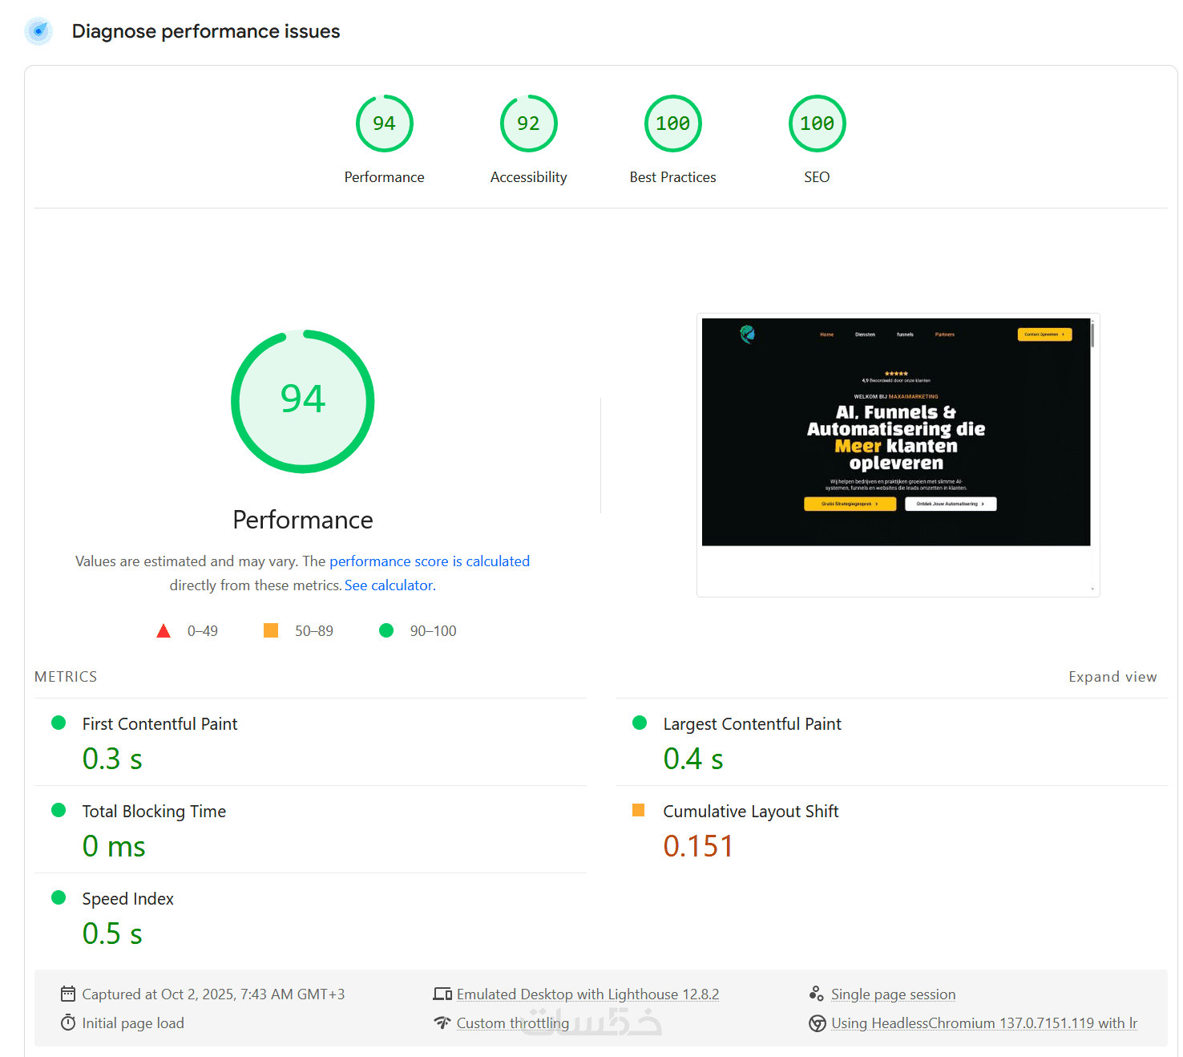This screenshot has width=1183, height=1057.
Task: Open 'Emulated Desktop with Lighthouse 12.8.2' details
Action: point(587,994)
